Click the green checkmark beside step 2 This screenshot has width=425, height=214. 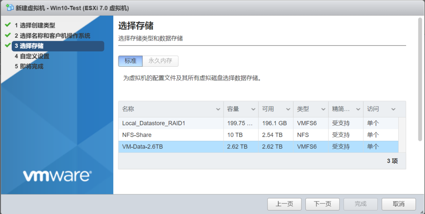pos(8,35)
